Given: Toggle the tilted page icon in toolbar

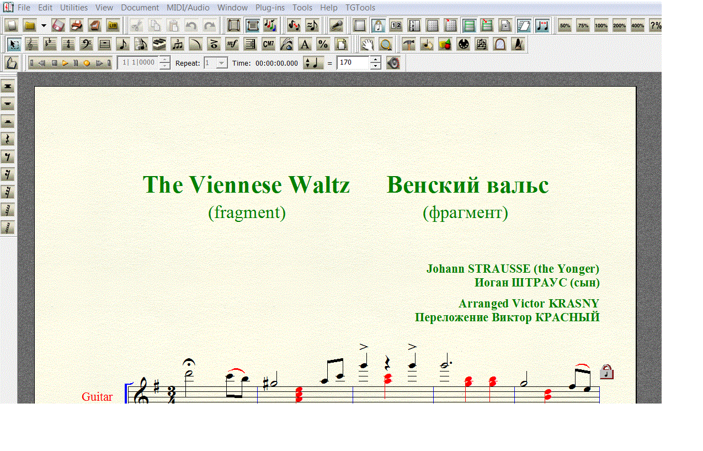Looking at the screenshot, I should point(524,25).
